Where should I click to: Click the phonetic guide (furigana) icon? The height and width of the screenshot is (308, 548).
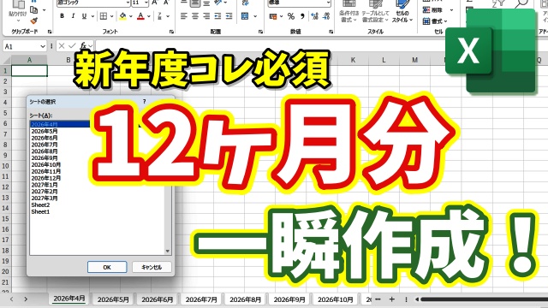click(159, 16)
